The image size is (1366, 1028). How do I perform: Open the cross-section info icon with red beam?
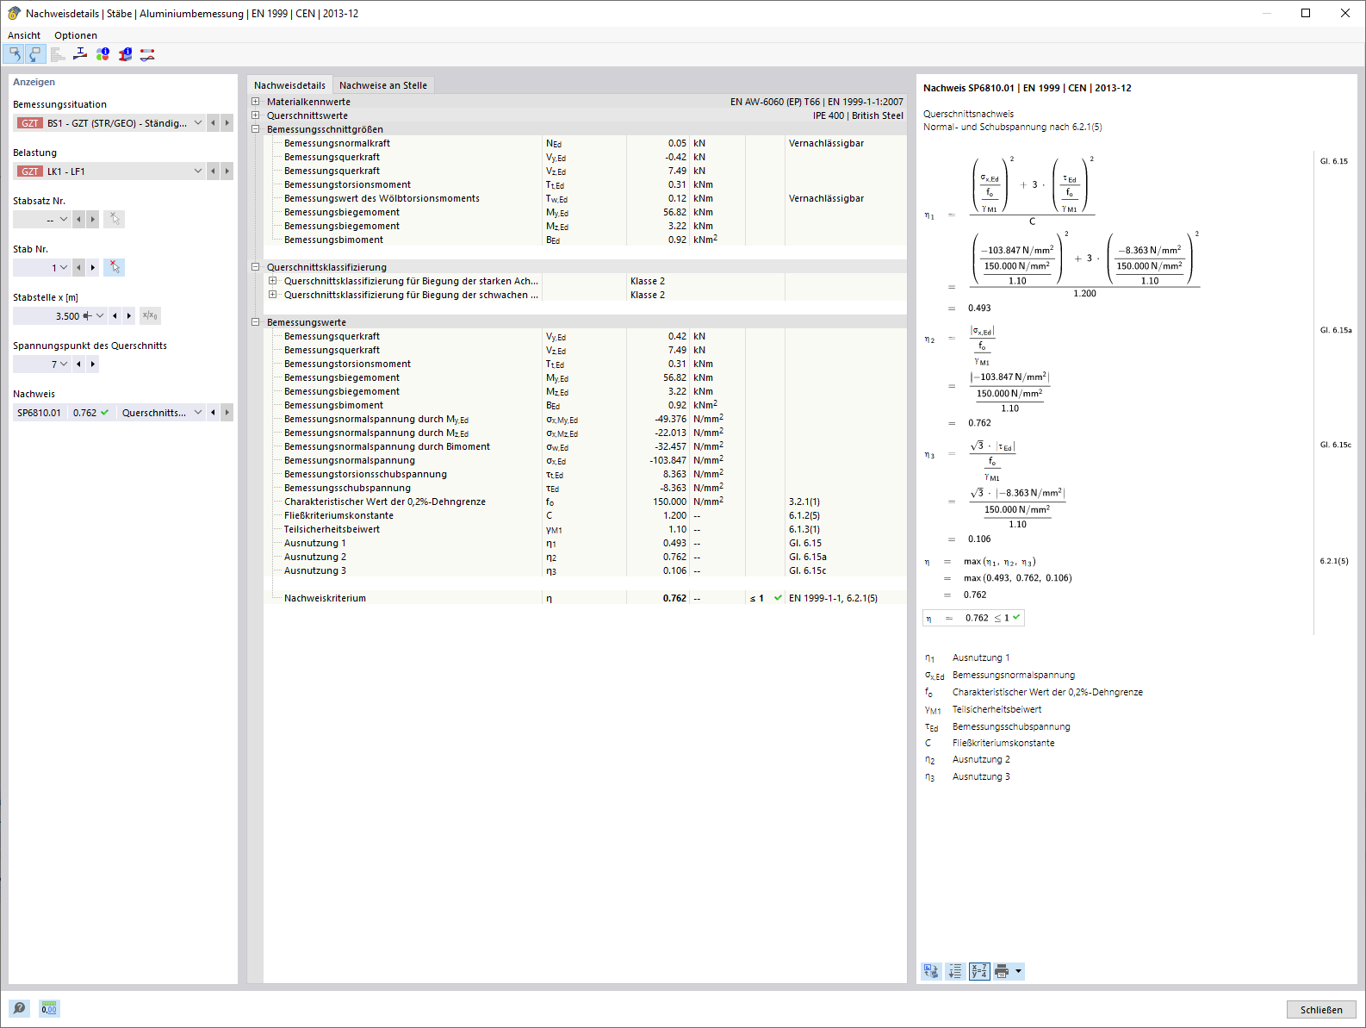pos(125,54)
